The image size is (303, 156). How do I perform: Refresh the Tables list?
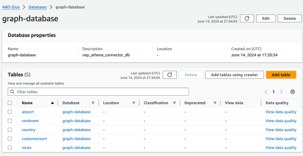(x=170, y=75)
